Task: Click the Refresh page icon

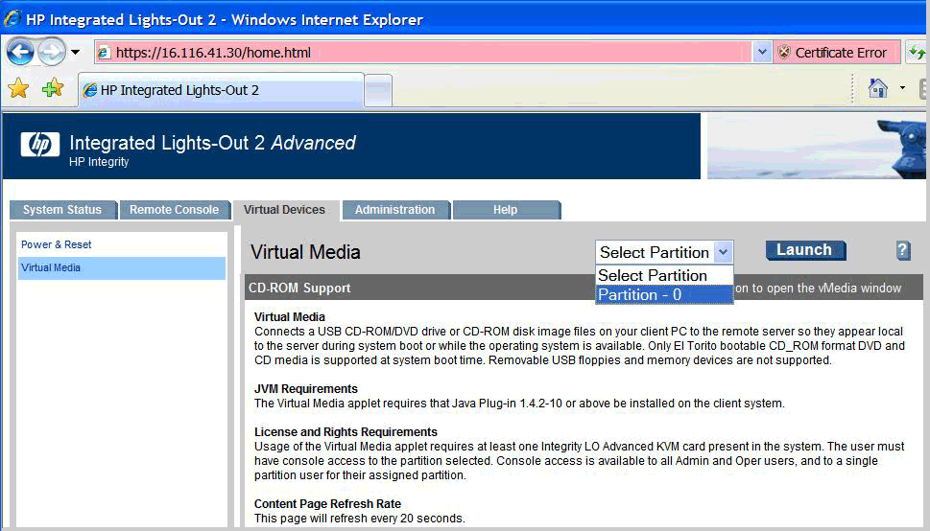Action: tap(917, 52)
